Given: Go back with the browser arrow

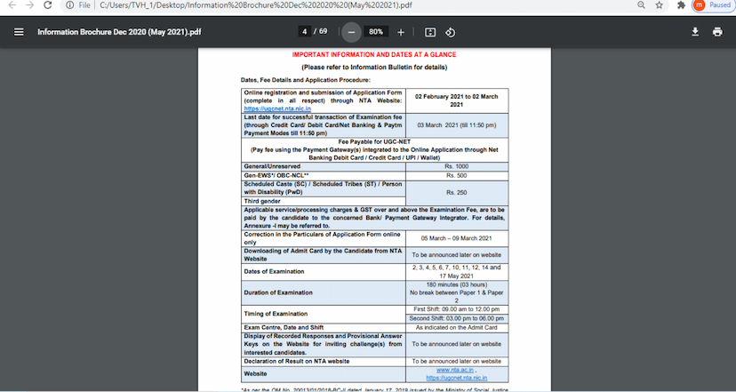Looking at the screenshot, I should pos(9,5).
